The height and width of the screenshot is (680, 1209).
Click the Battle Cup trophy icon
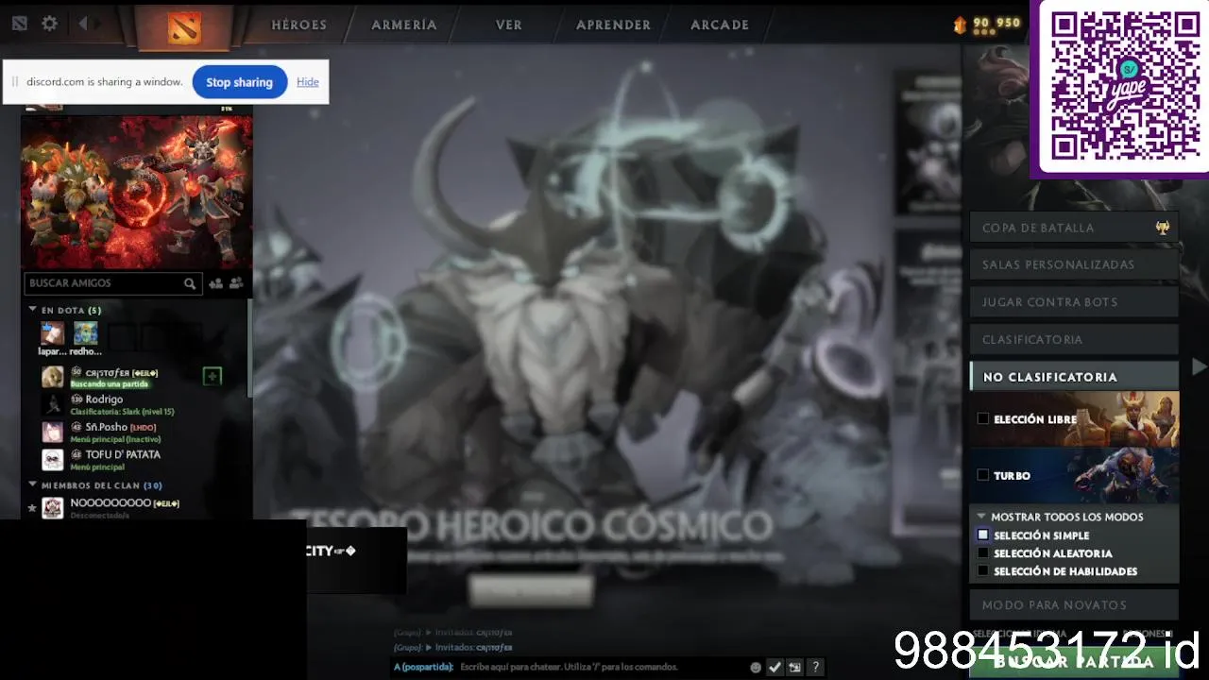pos(1163,228)
